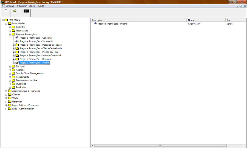Click script icon in the Descrição list row
This screenshot has width=247, height=148.
coord(96,24)
